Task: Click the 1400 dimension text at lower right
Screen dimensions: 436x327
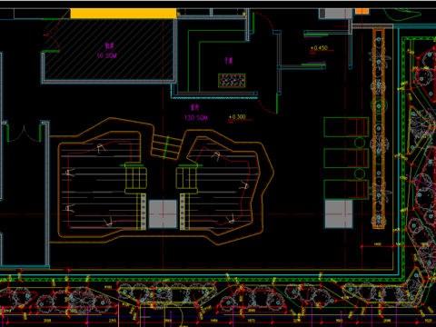Action: point(377,243)
